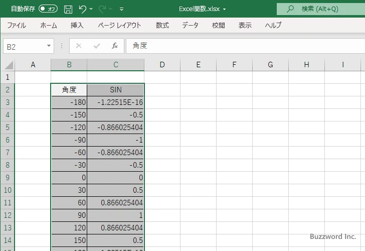Click cell containing -150

click(69, 115)
